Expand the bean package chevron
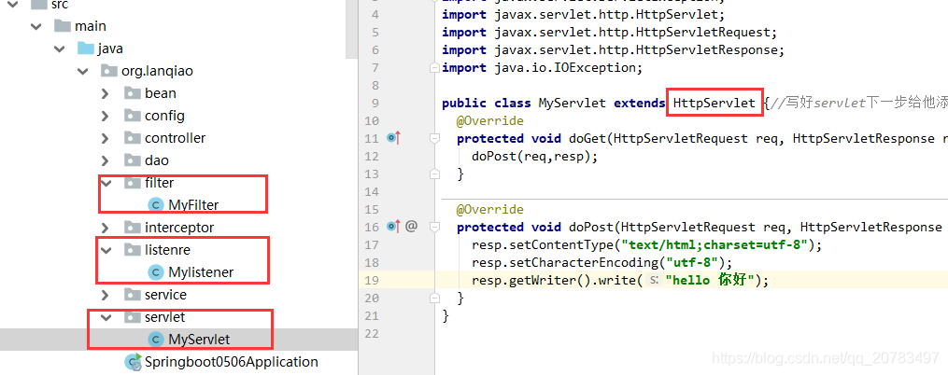 click(106, 93)
